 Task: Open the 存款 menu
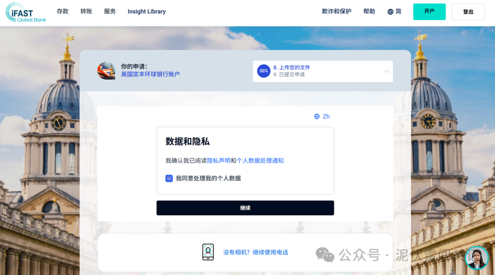coord(62,11)
